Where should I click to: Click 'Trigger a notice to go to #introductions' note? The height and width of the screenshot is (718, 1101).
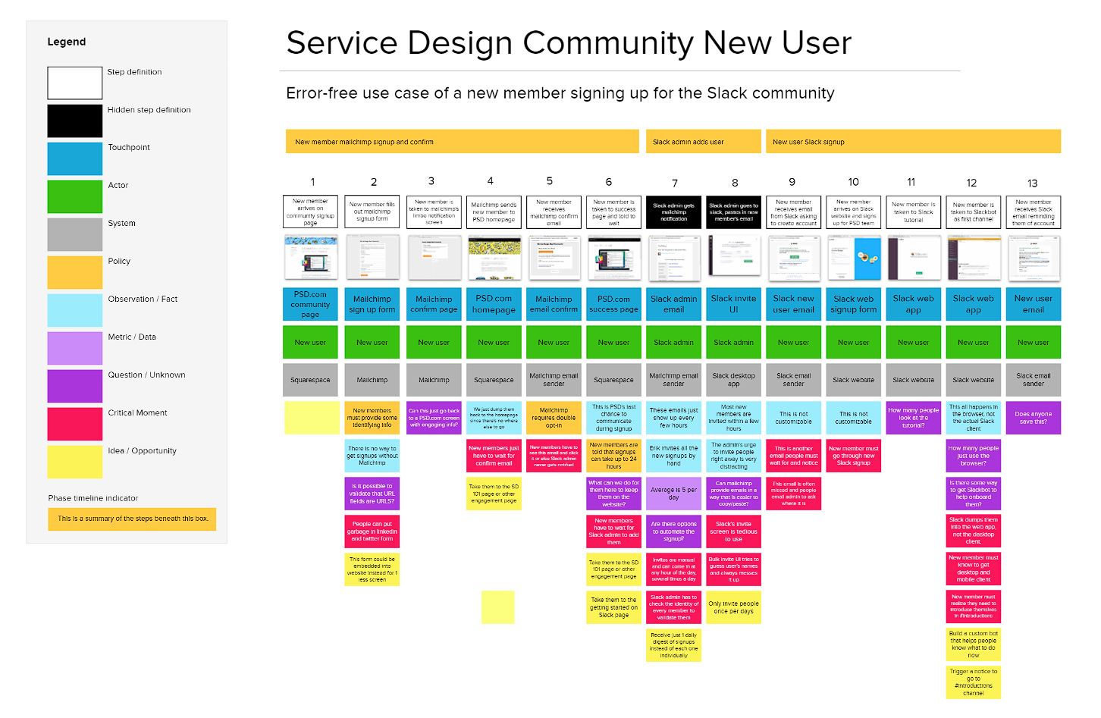(x=974, y=682)
